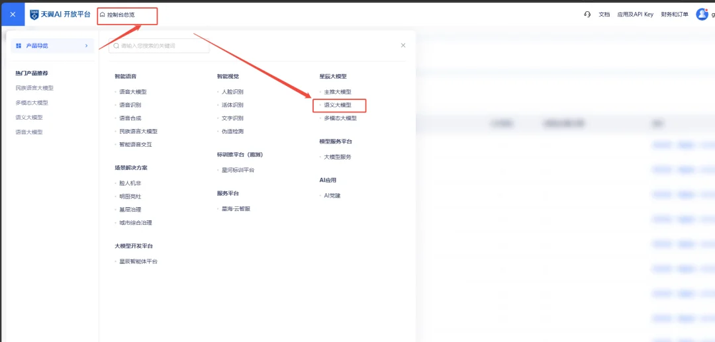The height and width of the screenshot is (342, 715).
Task: Select 语义大模型 under 星辰大模型
Action: click(x=338, y=105)
